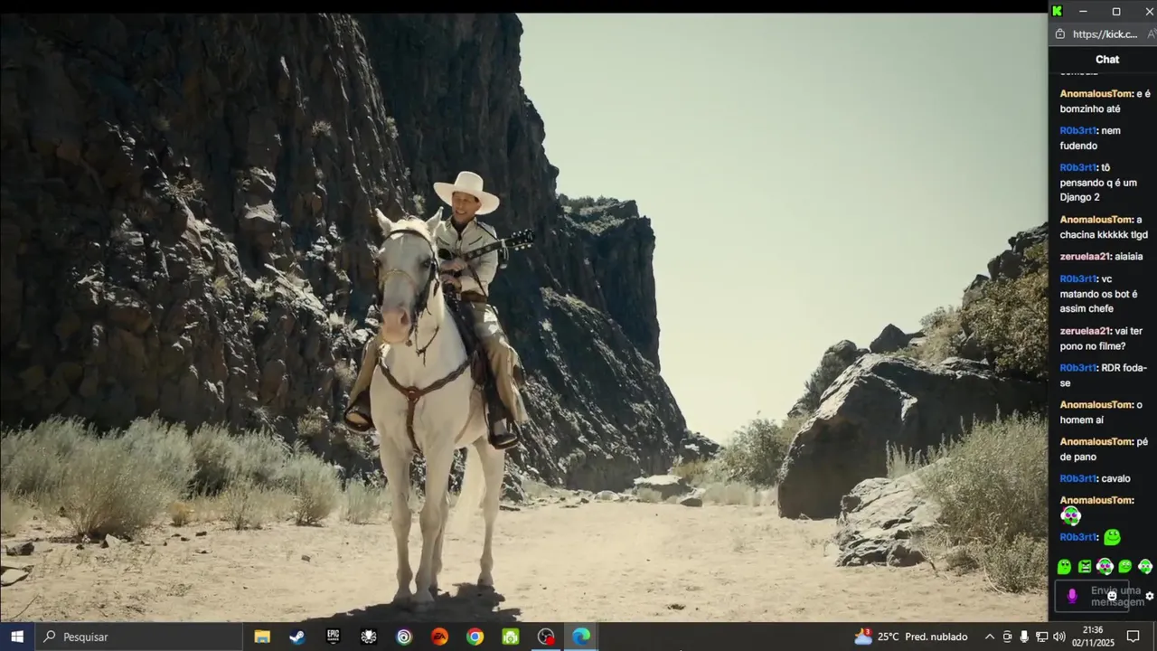Switch to Microsoft Edge on the taskbar
Viewport: 1157px width, 651px height.
[x=581, y=637]
